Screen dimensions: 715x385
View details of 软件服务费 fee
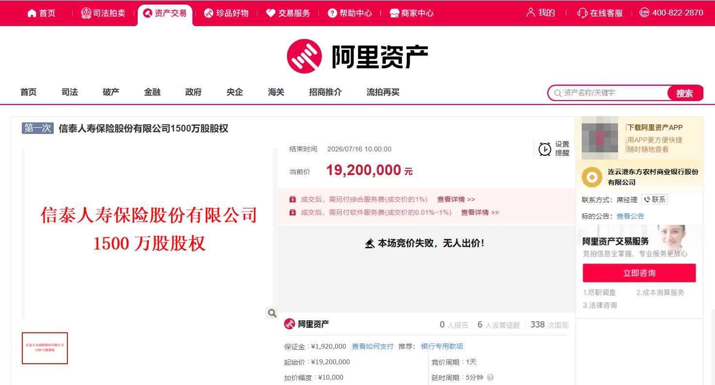click(479, 212)
